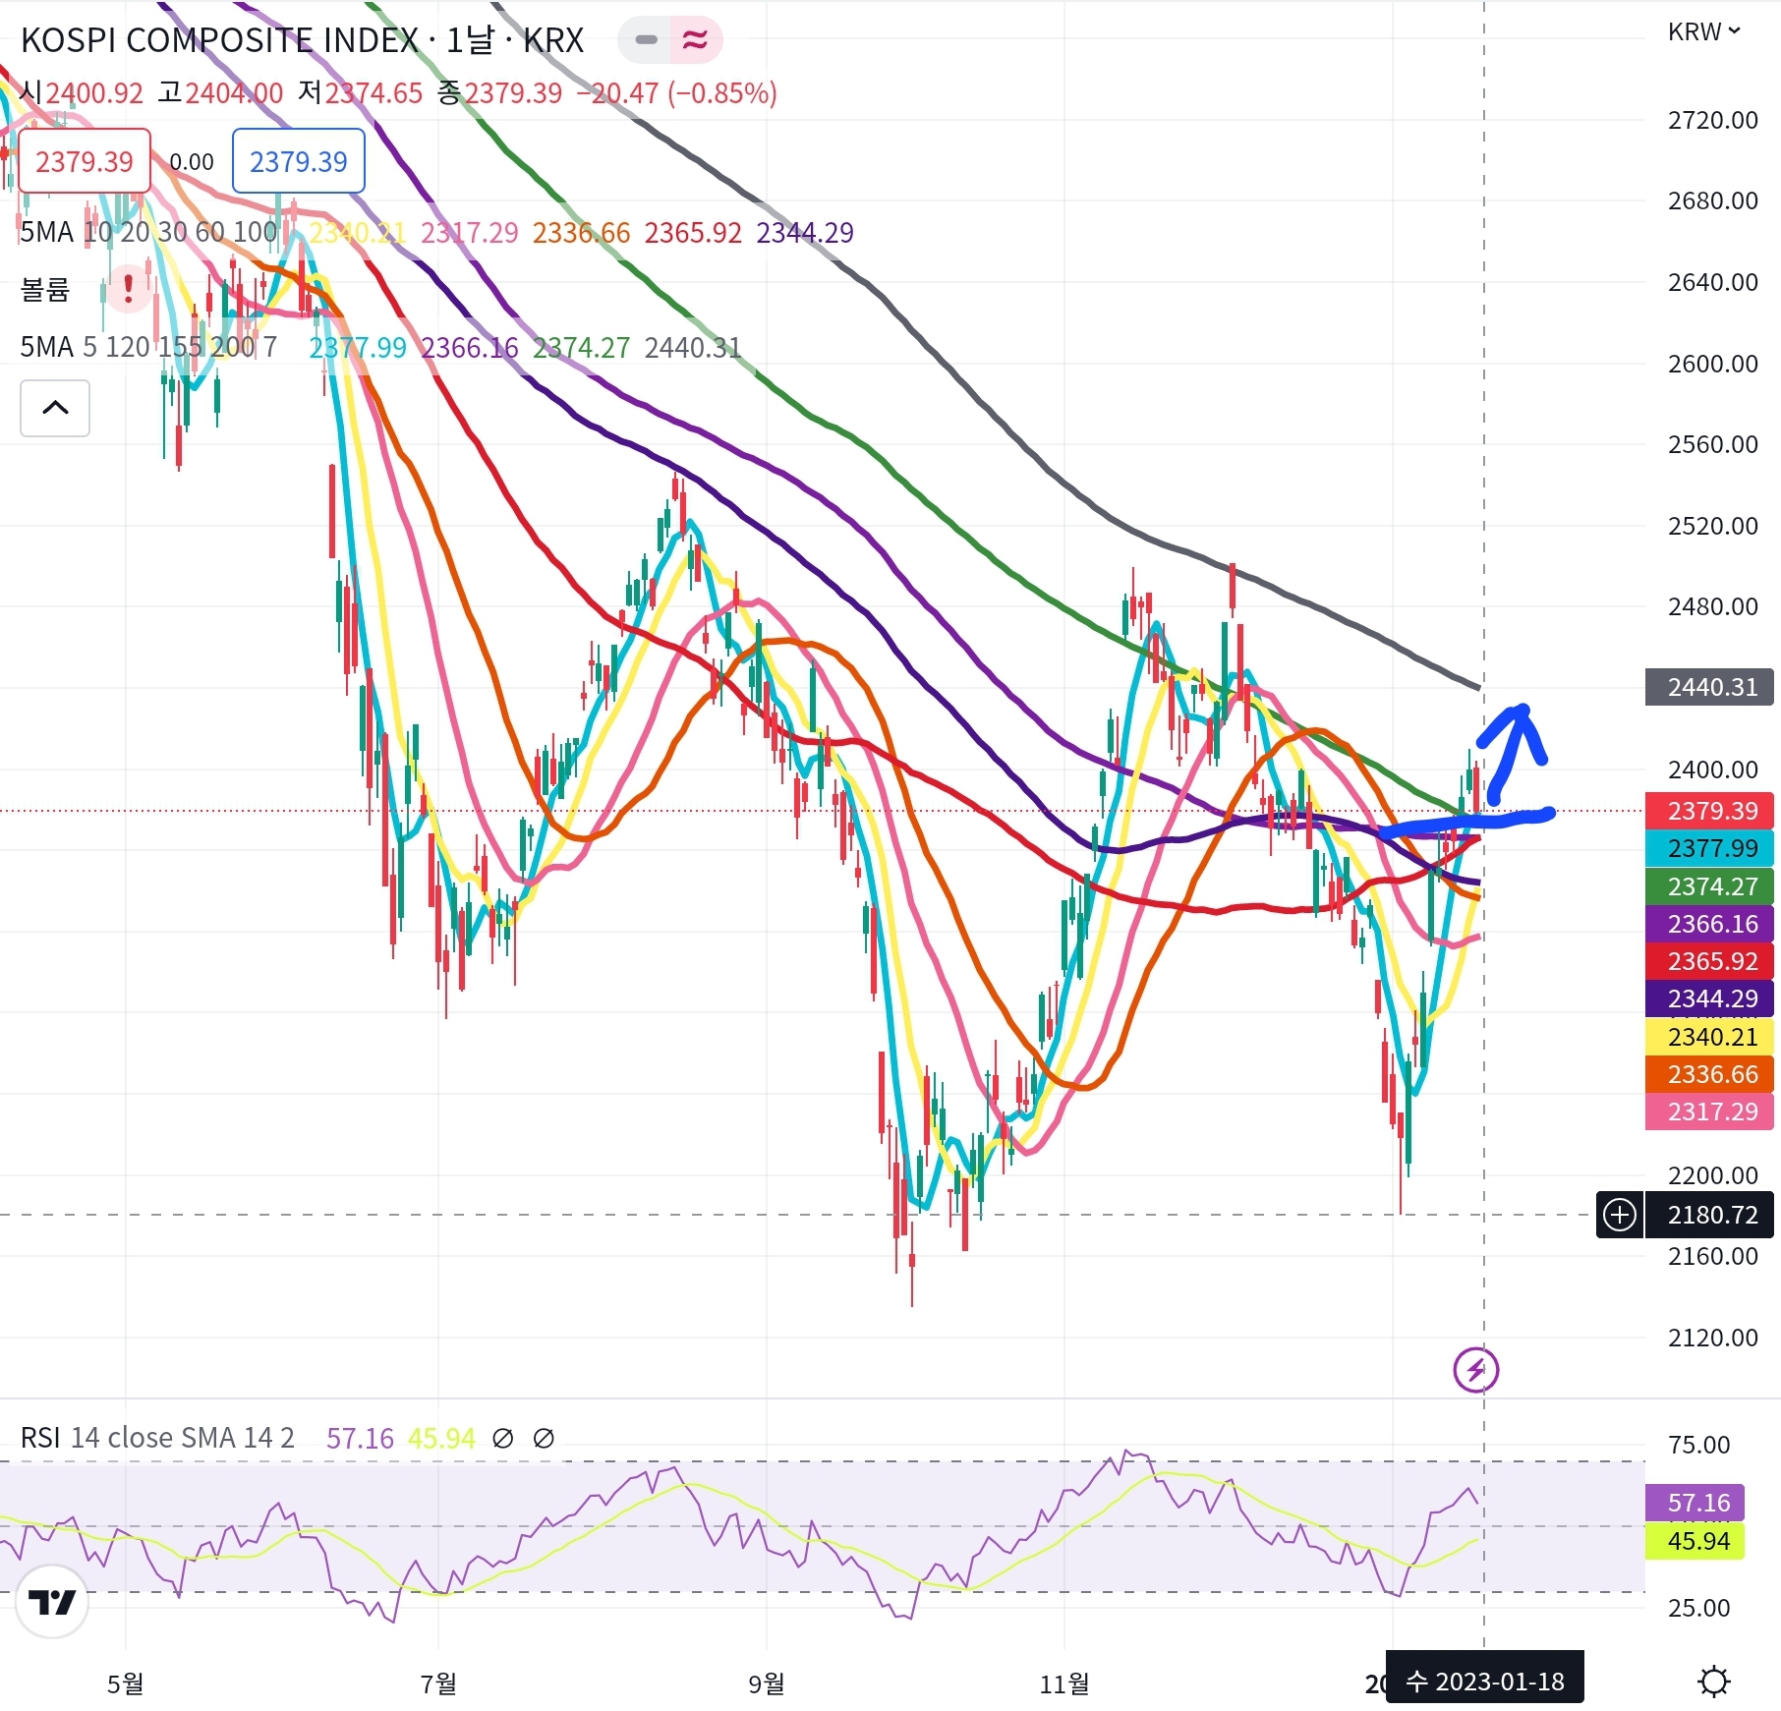This screenshot has width=1781, height=1711.
Task: Collapse the indicator legend with chevron button
Action: [x=55, y=408]
